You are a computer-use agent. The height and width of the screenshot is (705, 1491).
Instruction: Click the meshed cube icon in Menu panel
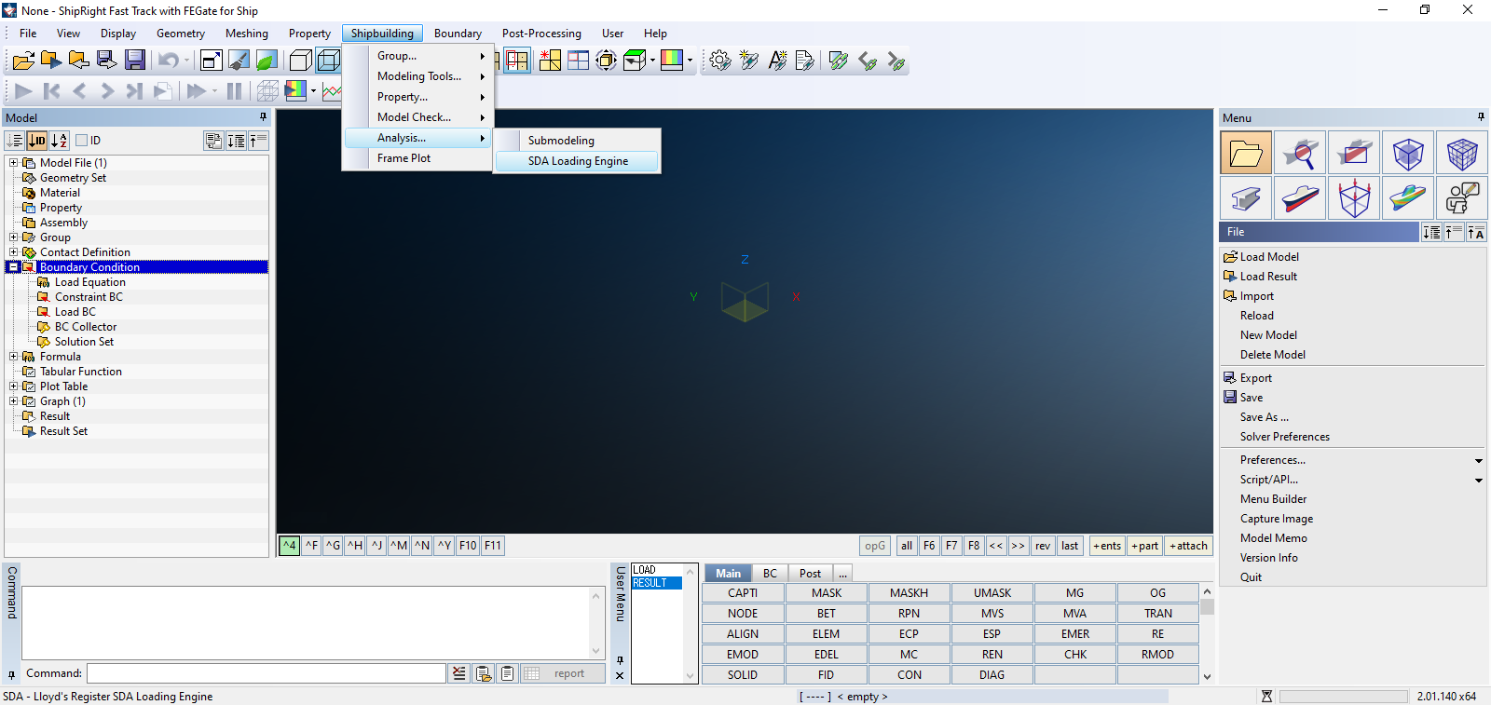pos(1461,153)
